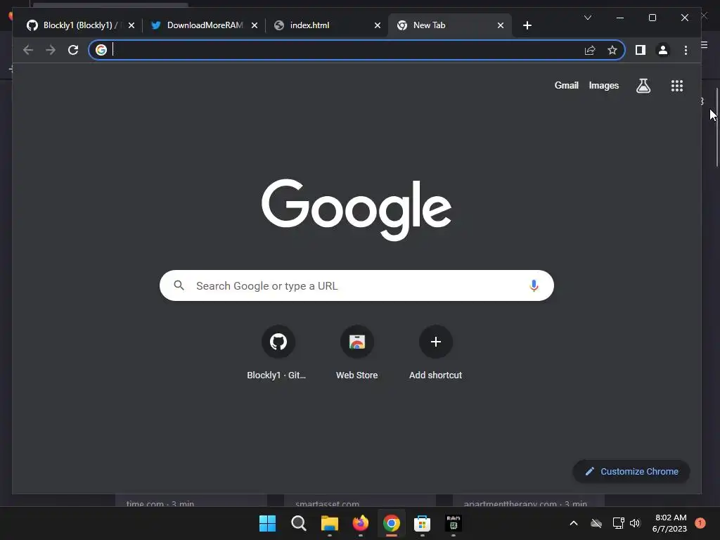Open the Chrome three-dot menu

686,50
